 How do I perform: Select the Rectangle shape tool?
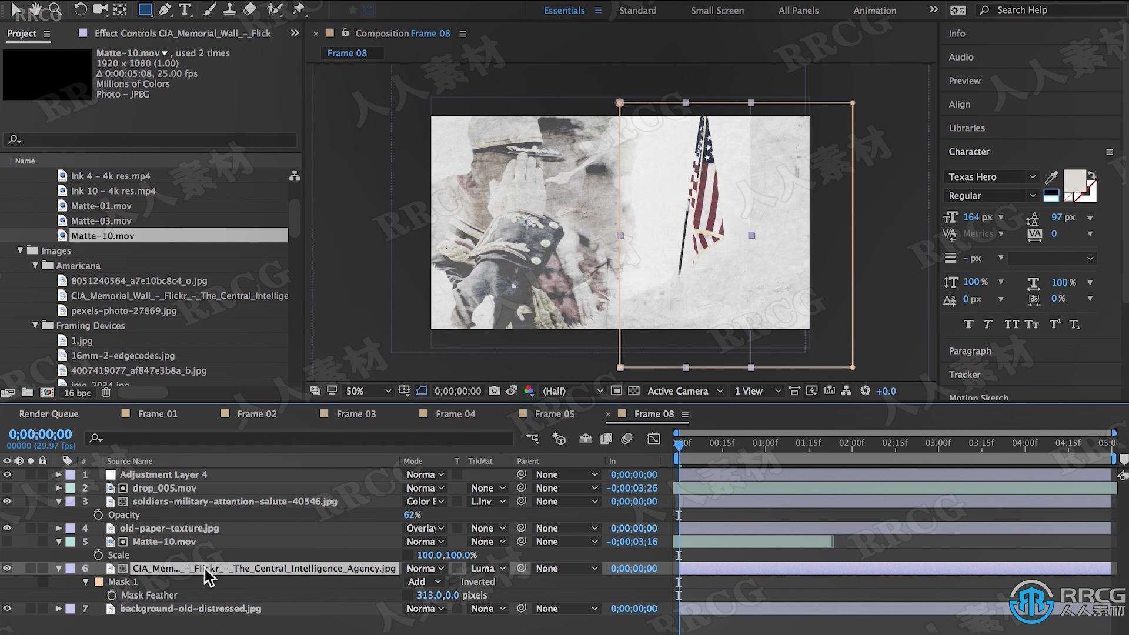145,9
